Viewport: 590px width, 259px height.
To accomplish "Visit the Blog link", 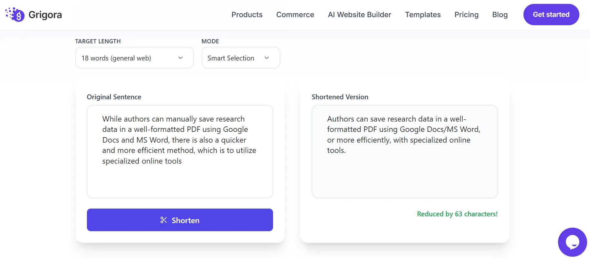I will click(500, 15).
